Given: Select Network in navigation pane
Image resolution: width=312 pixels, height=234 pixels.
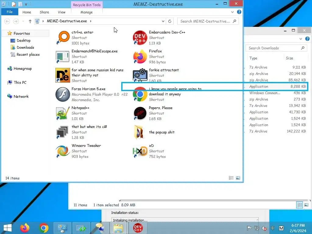Looking at the screenshot, I should point(21,96).
